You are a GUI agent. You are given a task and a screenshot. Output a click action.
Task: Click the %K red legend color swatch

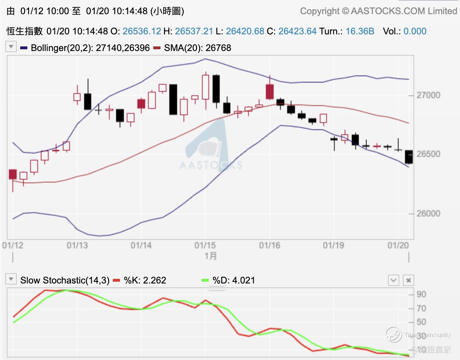116,280
